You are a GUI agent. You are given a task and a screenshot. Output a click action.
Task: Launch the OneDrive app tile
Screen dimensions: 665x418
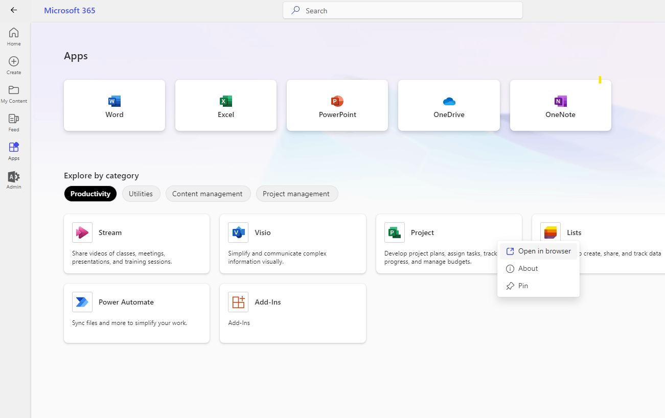[x=449, y=105]
